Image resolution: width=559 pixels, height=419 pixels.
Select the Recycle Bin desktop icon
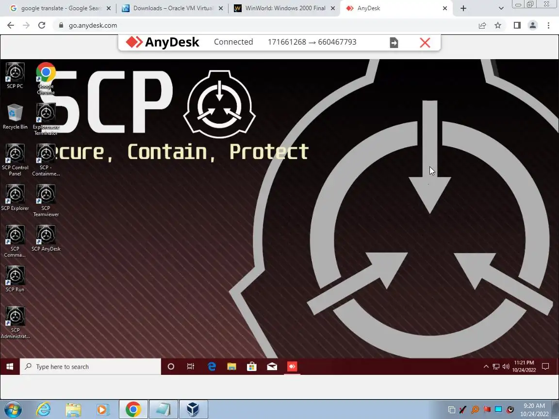(x=15, y=116)
